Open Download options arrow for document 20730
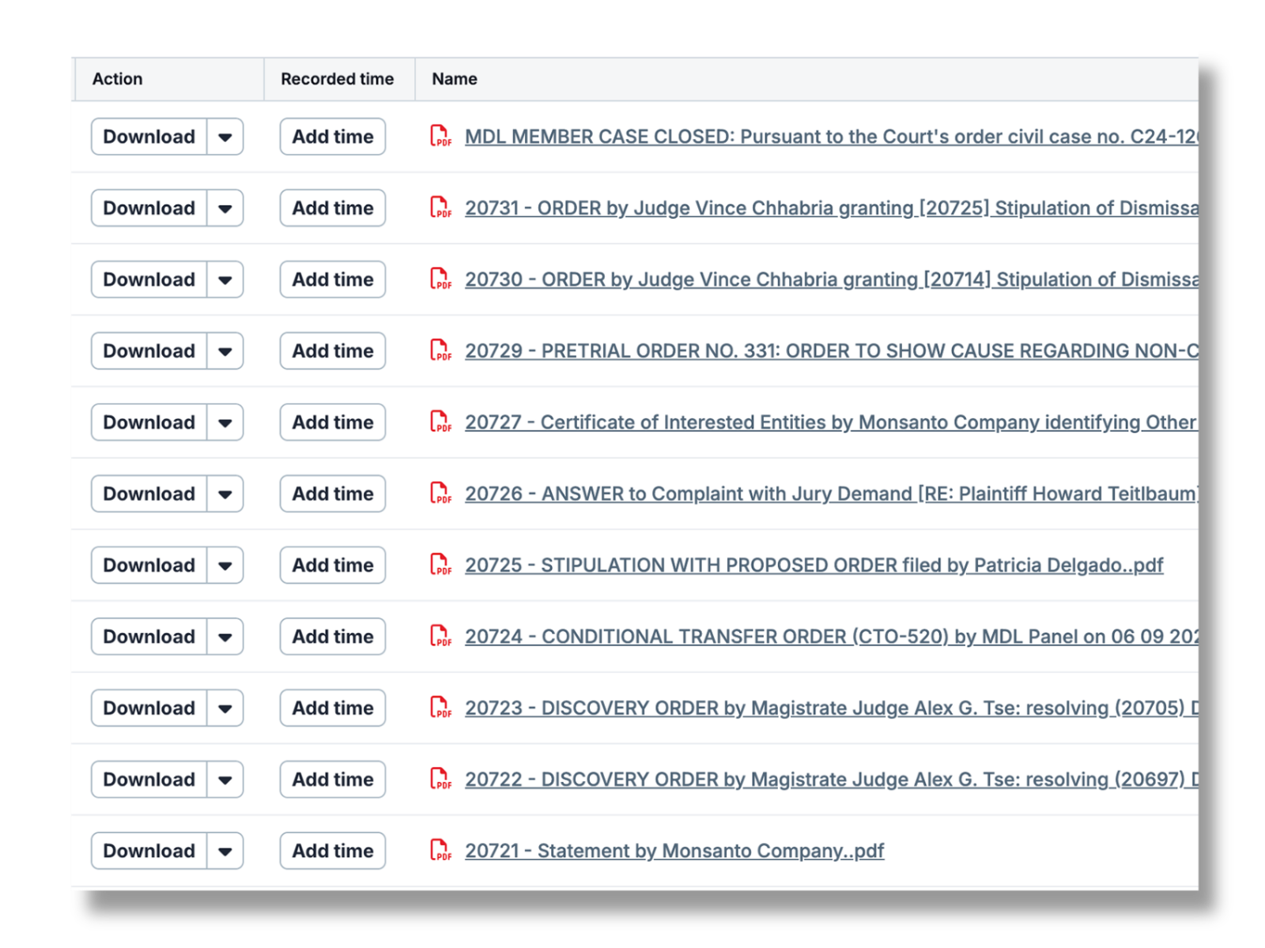1265x948 pixels. [x=225, y=280]
